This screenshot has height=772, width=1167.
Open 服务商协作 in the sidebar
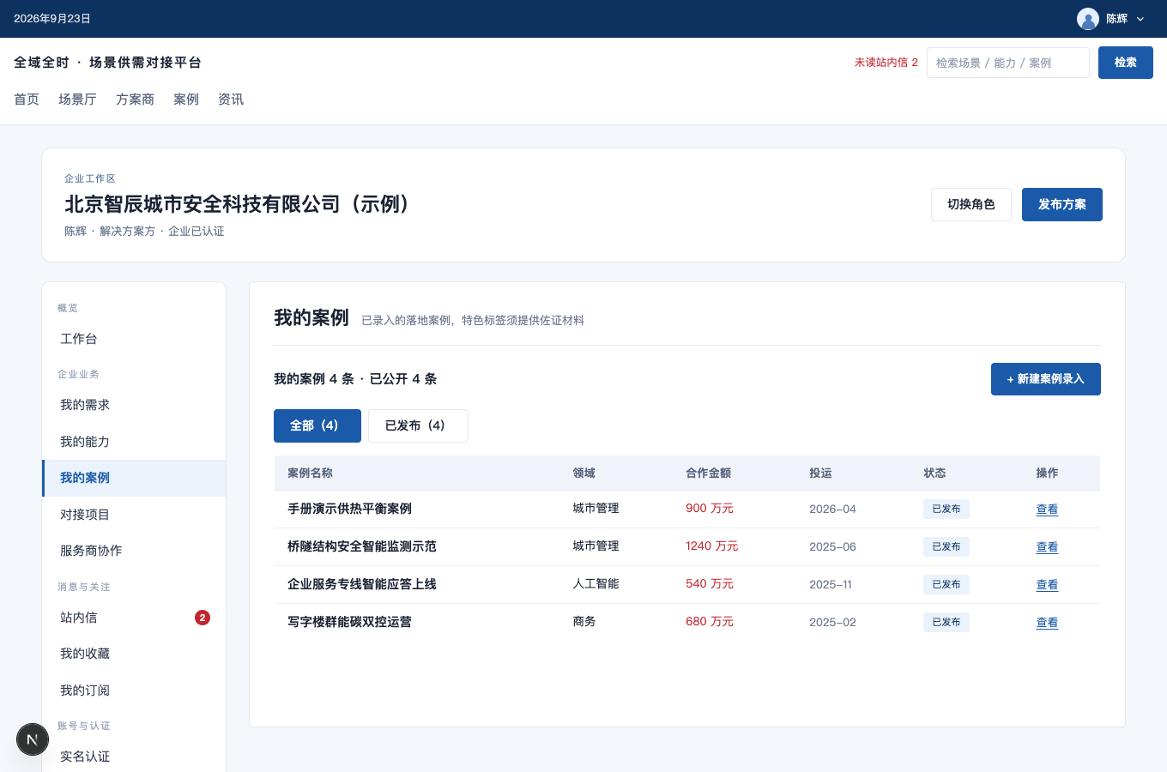(x=134, y=551)
